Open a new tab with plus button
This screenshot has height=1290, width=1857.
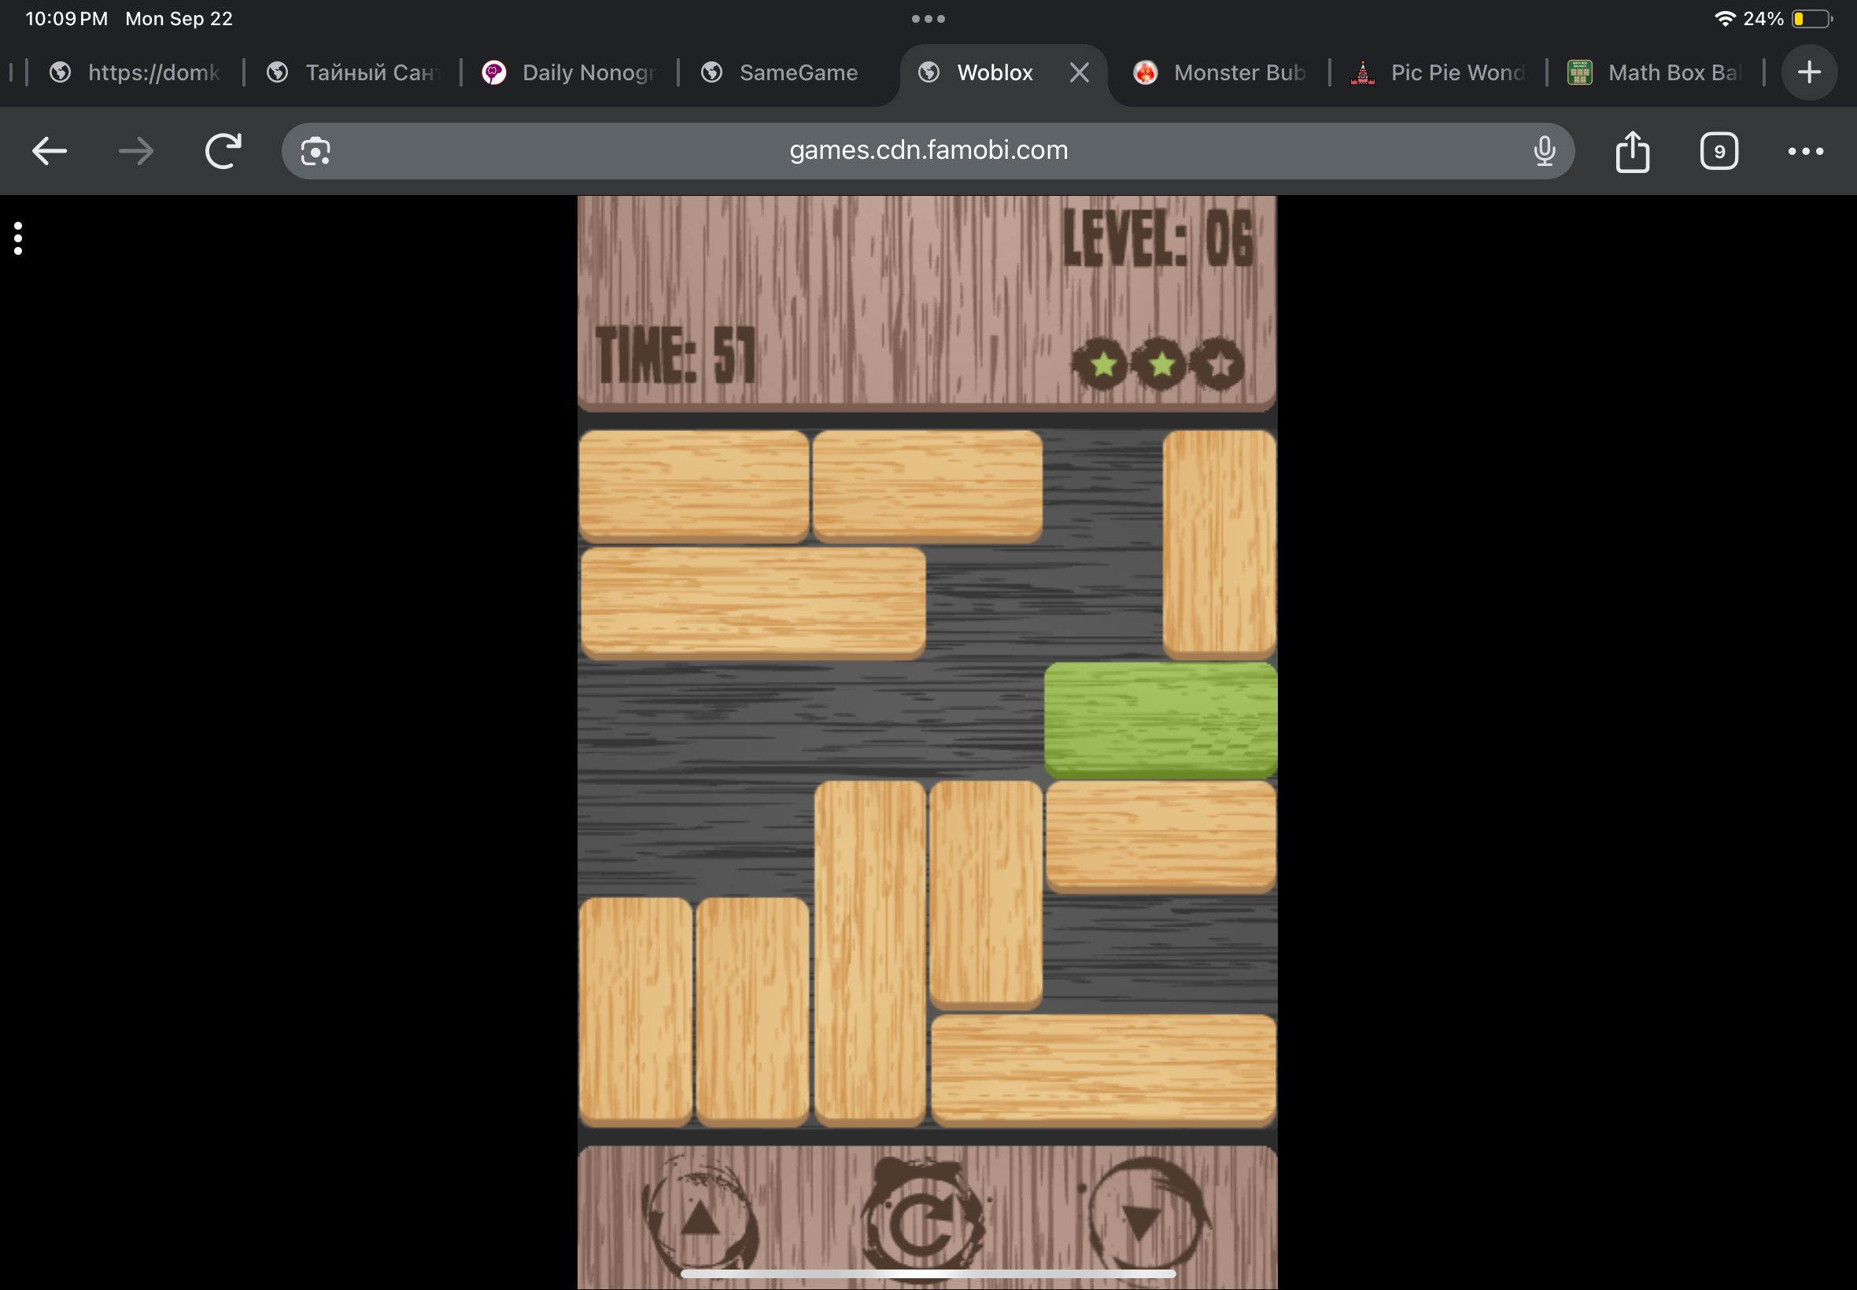(x=1809, y=72)
